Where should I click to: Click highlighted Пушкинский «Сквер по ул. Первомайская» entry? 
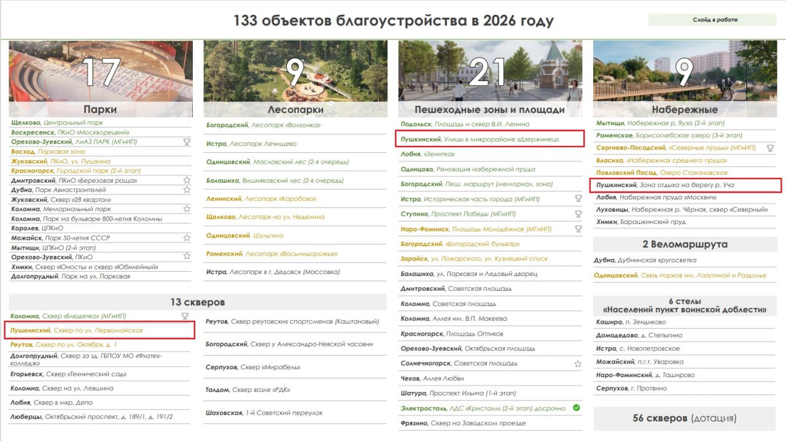(99, 330)
